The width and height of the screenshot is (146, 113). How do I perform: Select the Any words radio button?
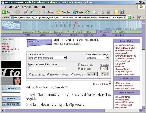(72, 74)
